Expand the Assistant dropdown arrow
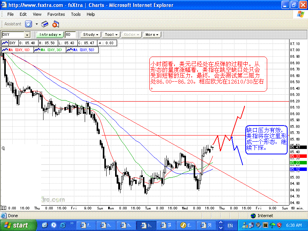 (x=37, y=24)
